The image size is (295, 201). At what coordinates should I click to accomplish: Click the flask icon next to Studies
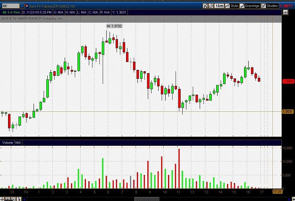point(263,6)
